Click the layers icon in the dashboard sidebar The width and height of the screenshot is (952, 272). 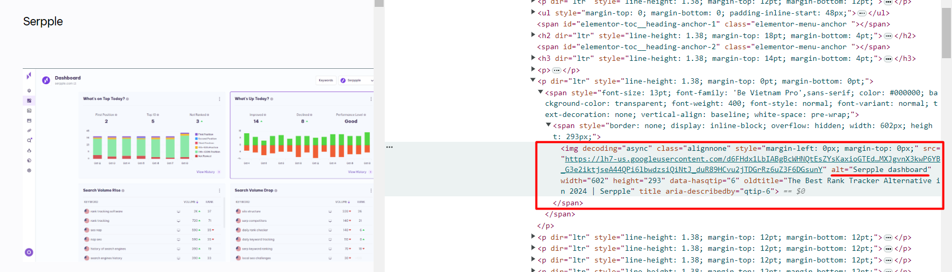tap(29, 90)
